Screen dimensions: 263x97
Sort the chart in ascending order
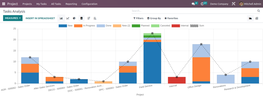pyautogui.click(x=95, y=18)
